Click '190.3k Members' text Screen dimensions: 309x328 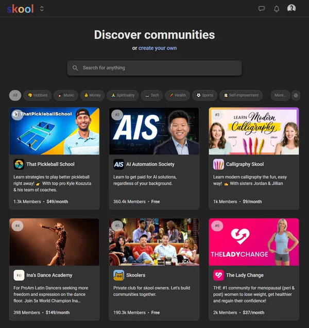pyautogui.click(x=129, y=313)
